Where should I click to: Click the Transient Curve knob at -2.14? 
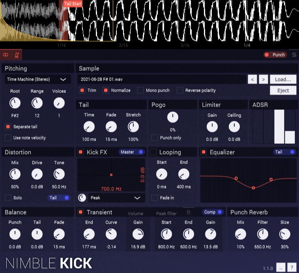click(111, 234)
